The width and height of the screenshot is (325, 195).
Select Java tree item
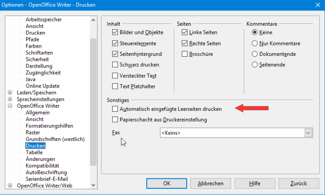[x=31, y=79]
